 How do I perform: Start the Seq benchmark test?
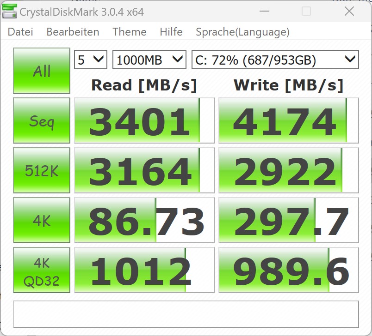click(42, 120)
